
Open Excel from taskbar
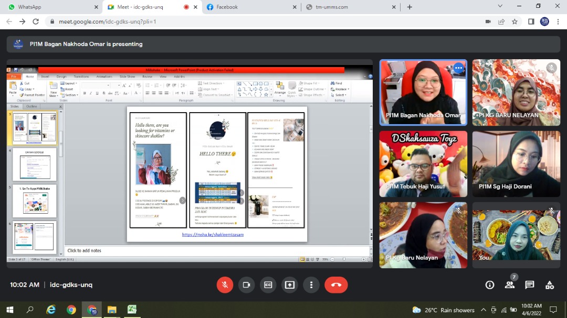pyautogui.click(x=132, y=310)
